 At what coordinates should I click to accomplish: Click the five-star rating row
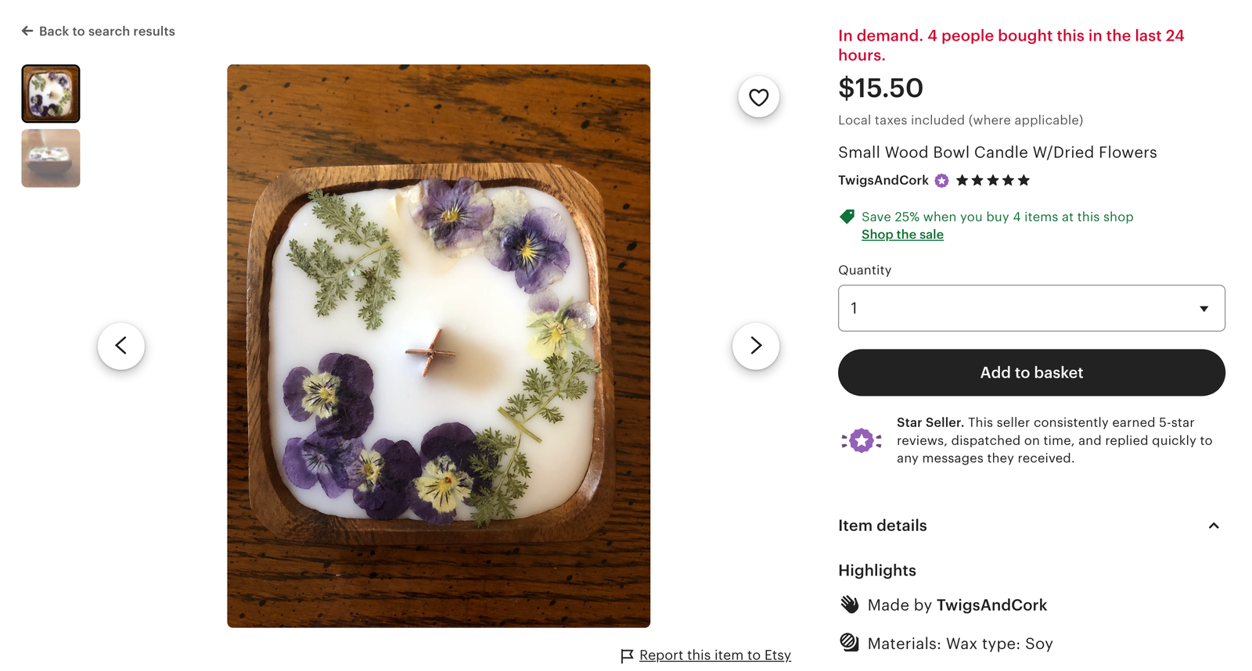[991, 180]
